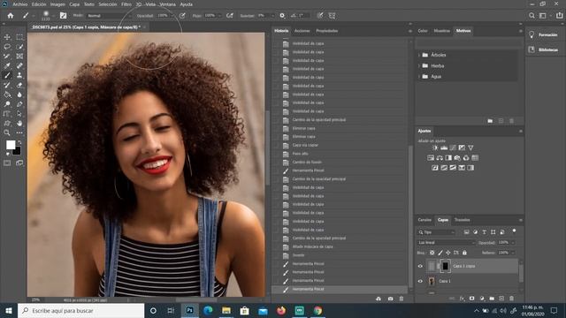Switch to the Muestras tab
Image resolution: width=566 pixels, height=318 pixels.
pyautogui.click(x=442, y=31)
